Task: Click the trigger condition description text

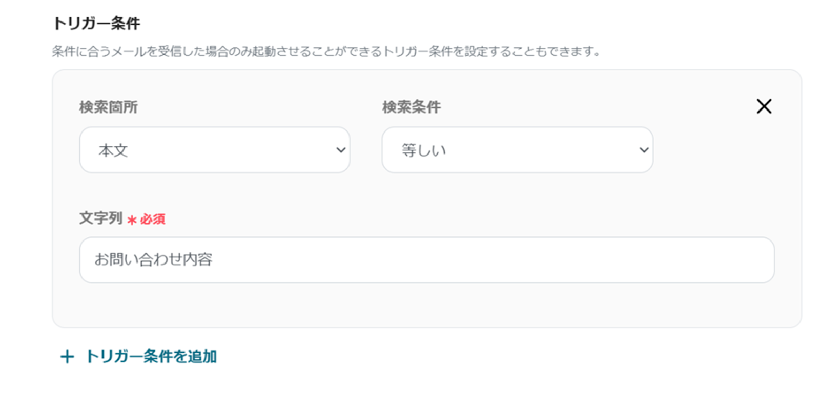Action: click(x=326, y=51)
